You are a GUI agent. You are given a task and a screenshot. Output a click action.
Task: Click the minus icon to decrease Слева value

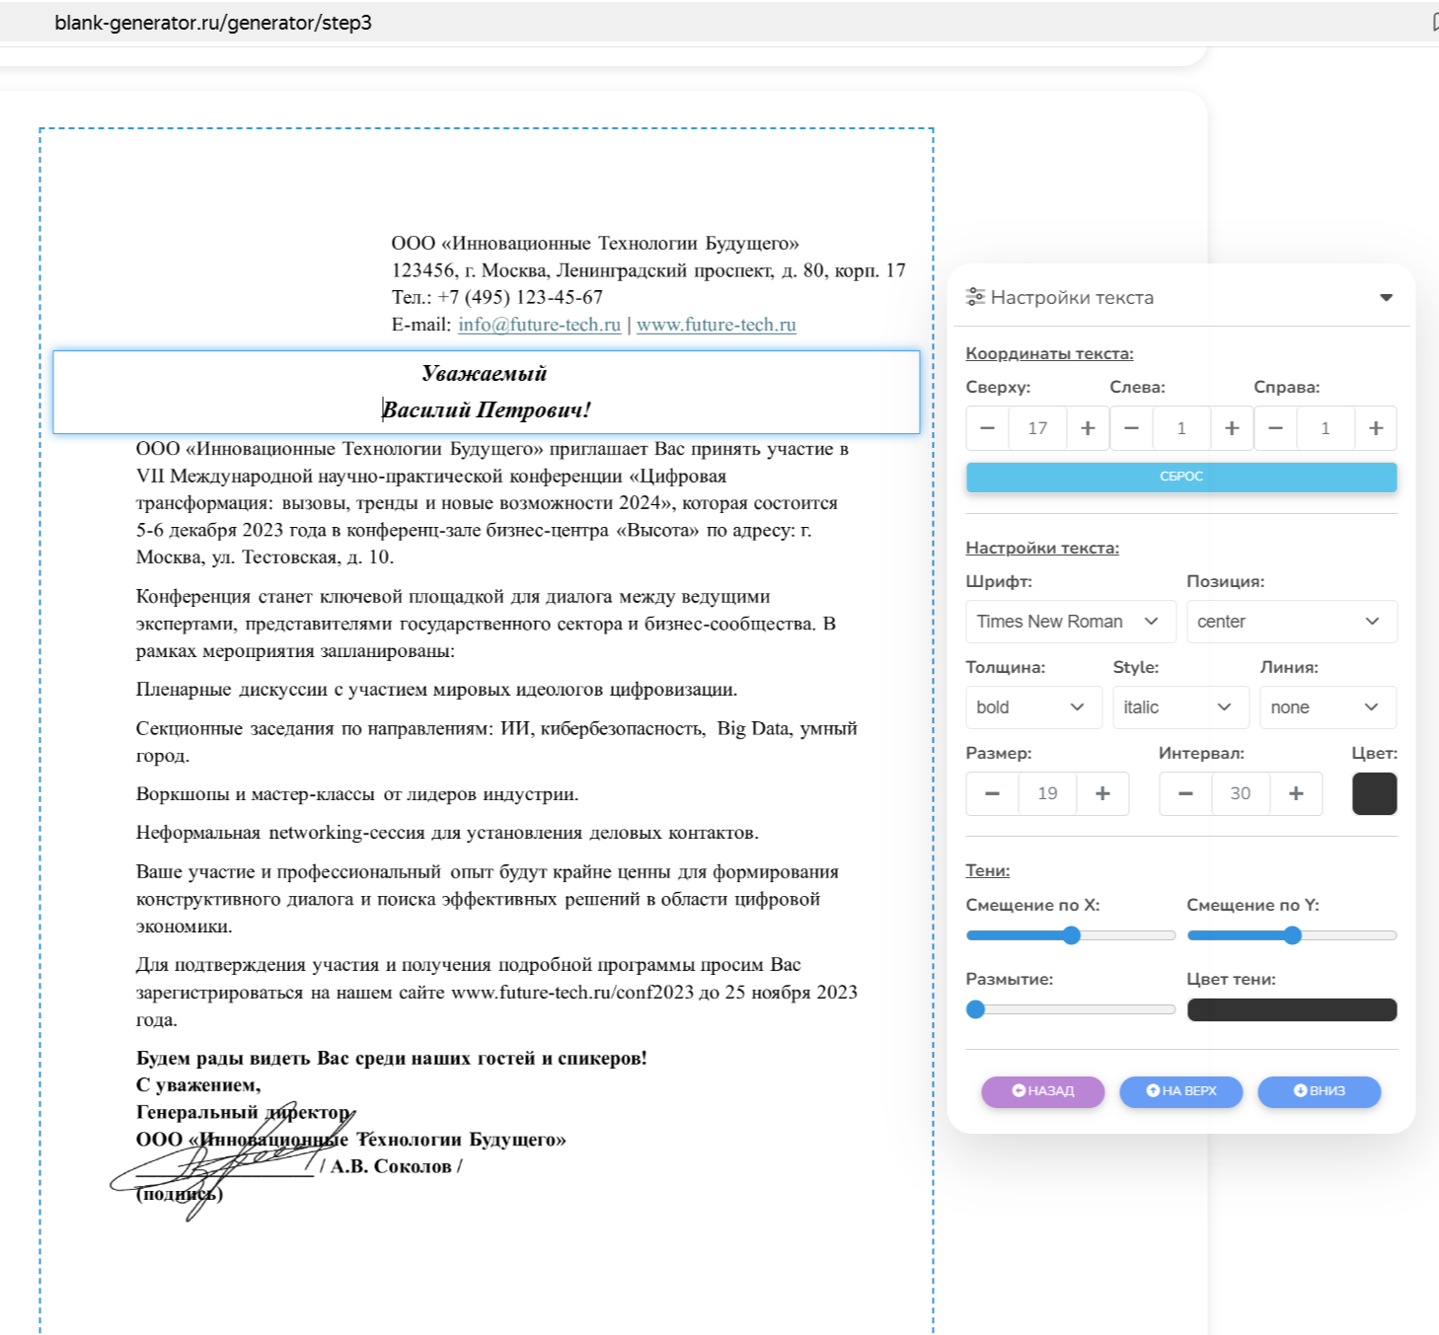click(x=1131, y=427)
